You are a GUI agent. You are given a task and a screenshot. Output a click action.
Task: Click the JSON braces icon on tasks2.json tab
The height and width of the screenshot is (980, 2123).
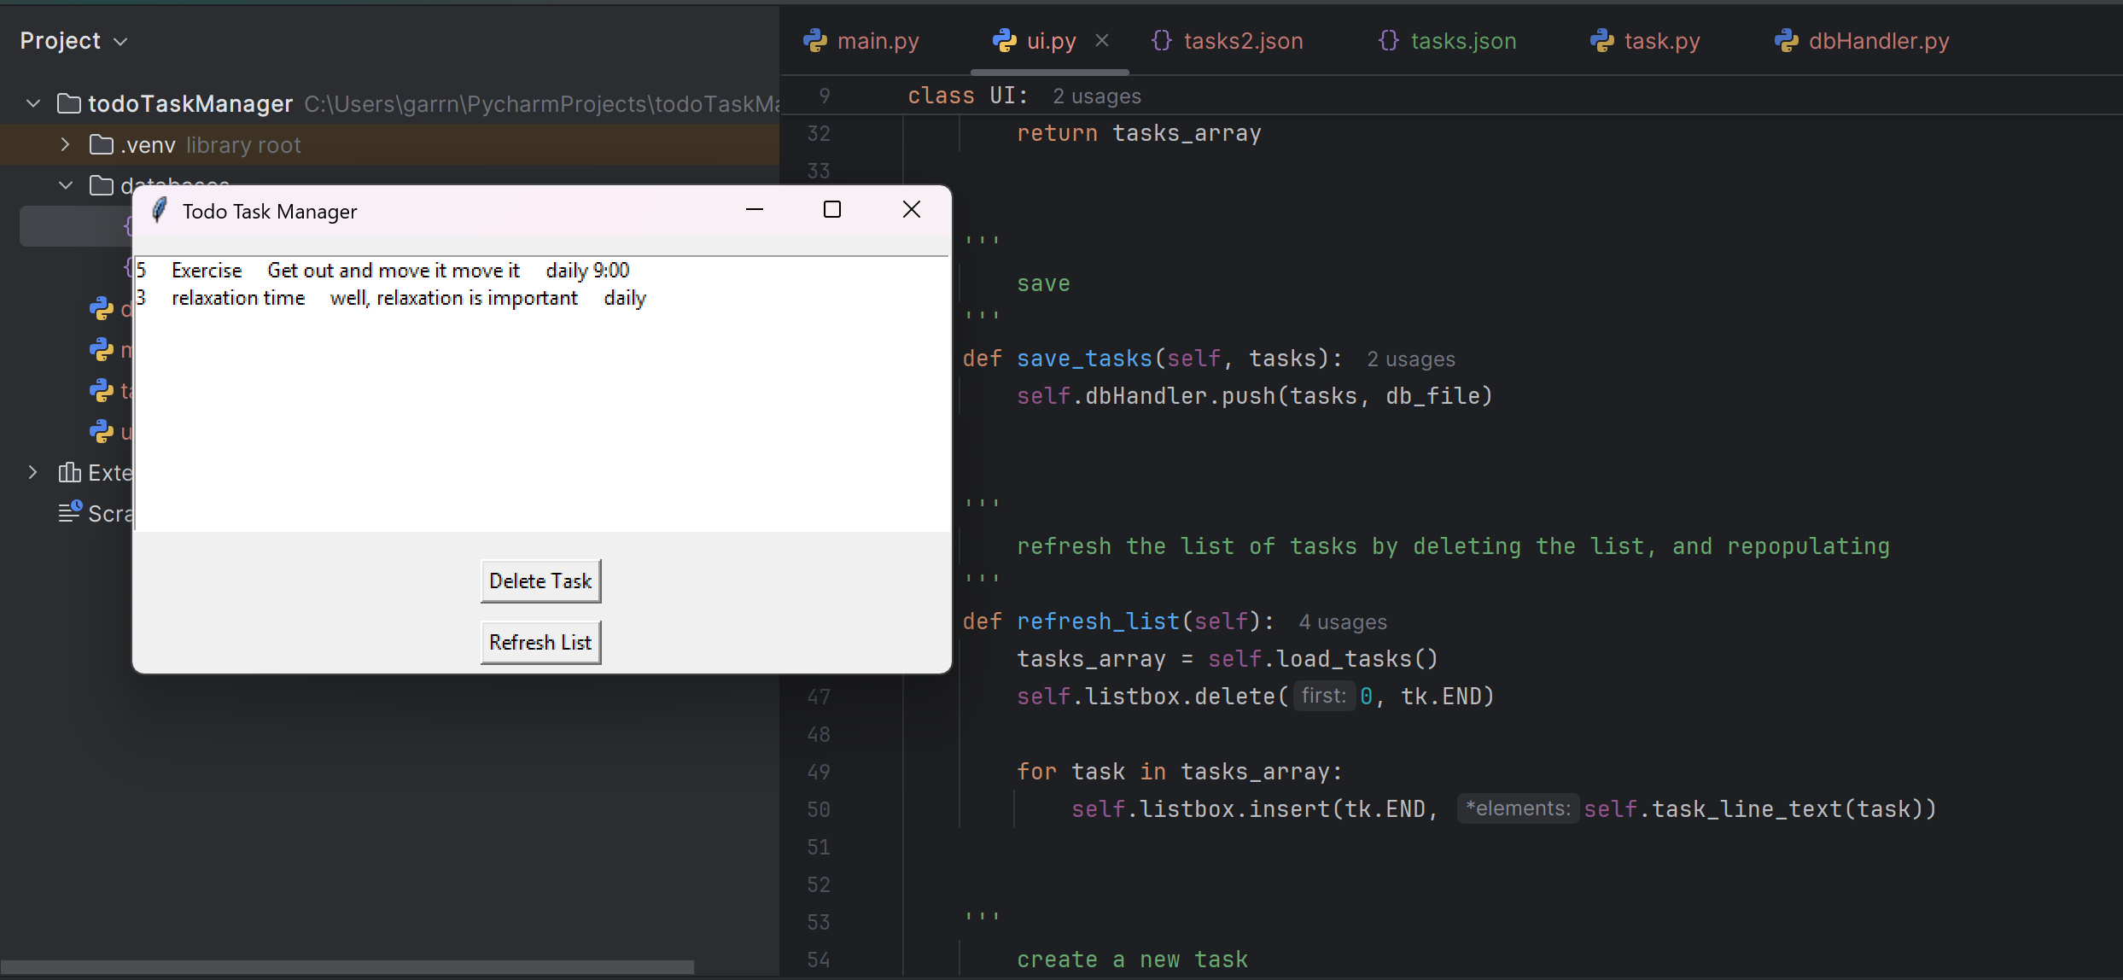pos(1162,40)
